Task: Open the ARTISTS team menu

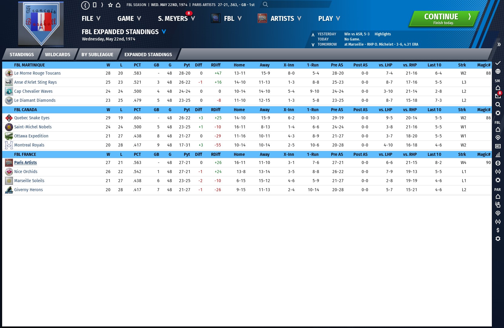Action: 286,18
